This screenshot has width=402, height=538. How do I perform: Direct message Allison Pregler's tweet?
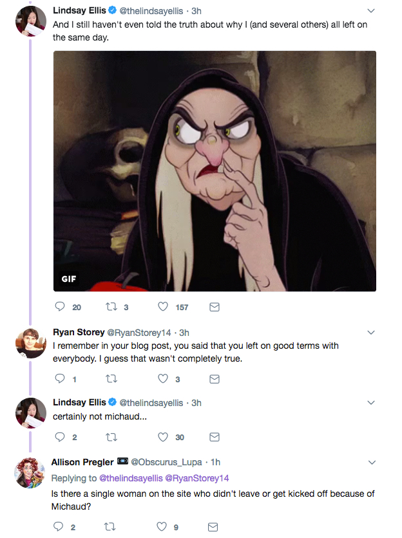pos(215,527)
